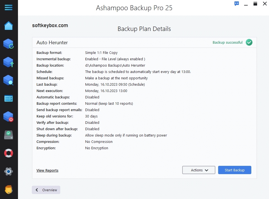Image resolution: width=269 pixels, height=199 pixels.
Task: Click the green Backup successful checkmark
Action: point(249,42)
